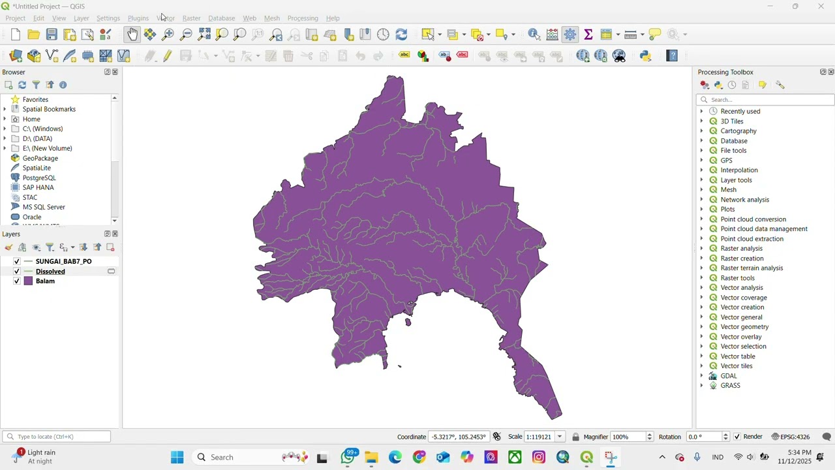Toggle visibility of Dissolved layer
The image size is (835, 470).
pyautogui.click(x=17, y=271)
